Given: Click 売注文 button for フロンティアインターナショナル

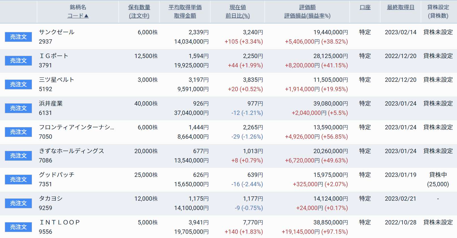Looking at the screenshot, I should pos(18,132).
